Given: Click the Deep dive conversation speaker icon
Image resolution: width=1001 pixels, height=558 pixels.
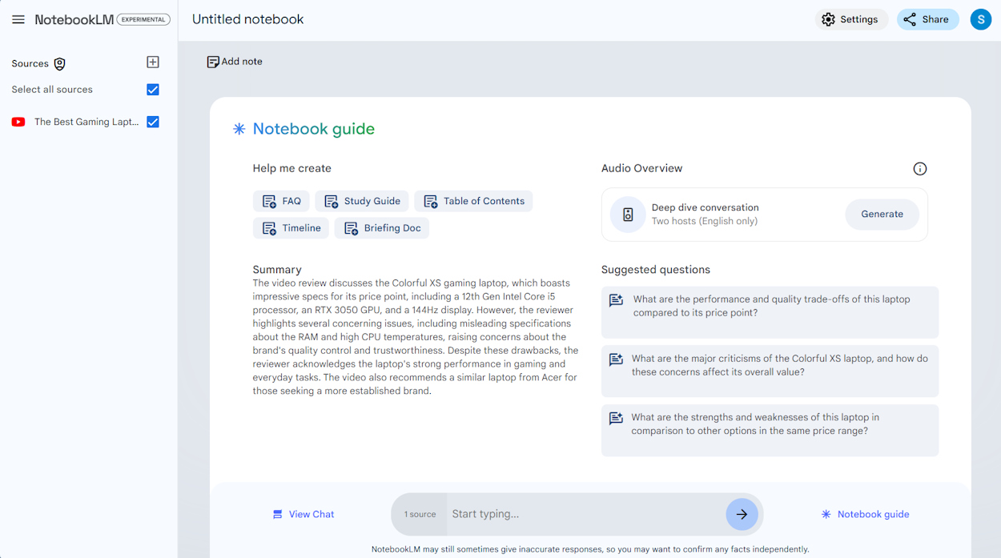Looking at the screenshot, I should tap(628, 215).
